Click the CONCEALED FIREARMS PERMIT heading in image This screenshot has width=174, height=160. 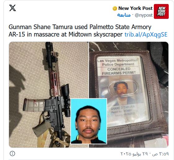pos(119,71)
